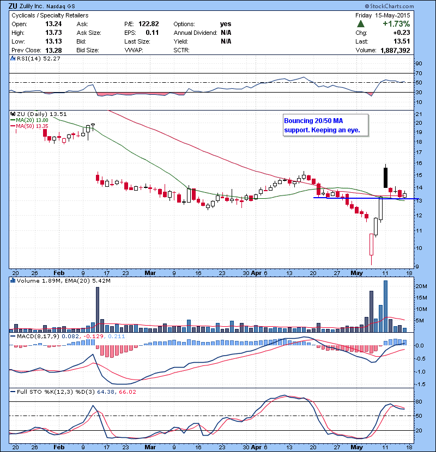436x452 pixels.
Task: Click the Bid Size label
Action: 88,50
